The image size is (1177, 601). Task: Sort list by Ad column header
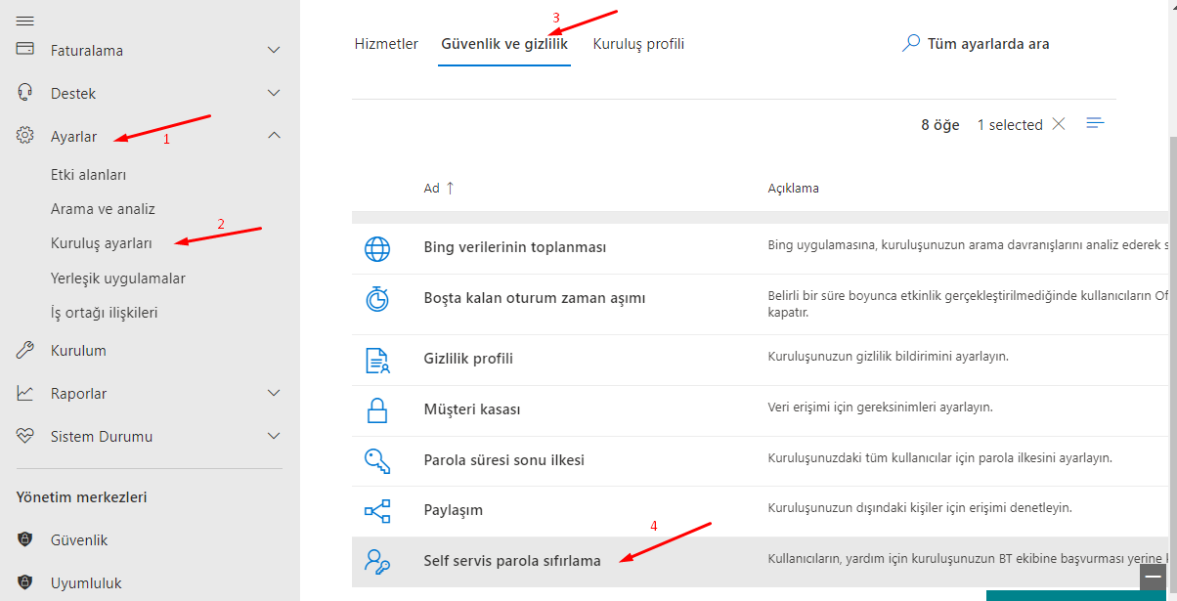(431, 188)
